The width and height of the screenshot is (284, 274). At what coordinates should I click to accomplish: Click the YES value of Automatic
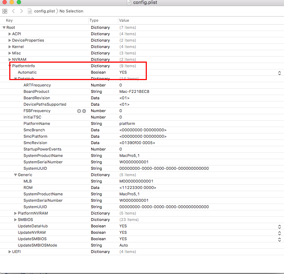coord(123,72)
